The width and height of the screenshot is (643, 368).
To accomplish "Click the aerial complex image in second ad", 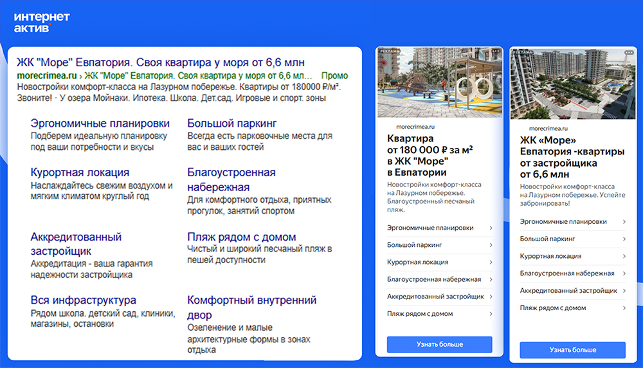I will point(573,84).
